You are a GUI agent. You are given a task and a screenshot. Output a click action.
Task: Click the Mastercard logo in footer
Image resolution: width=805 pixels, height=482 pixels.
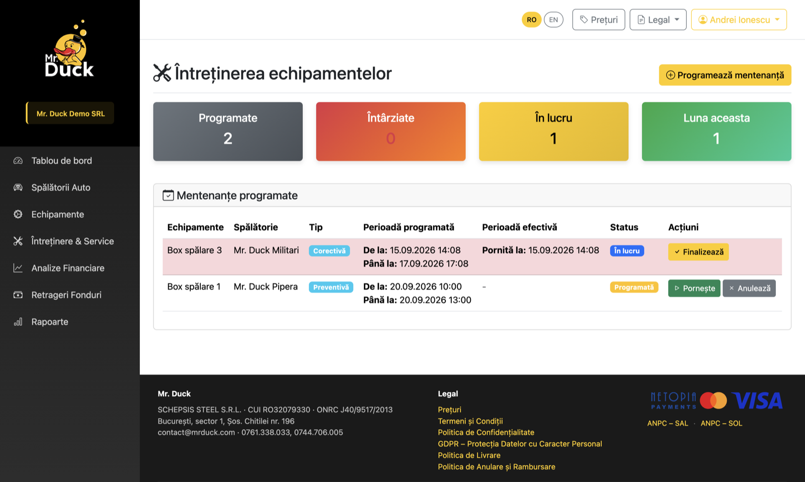[x=713, y=400]
